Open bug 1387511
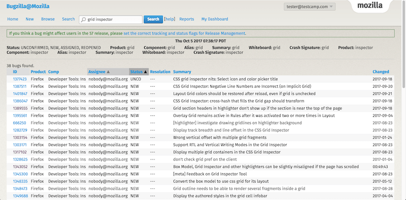 pyautogui.click(x=20, y=86)
